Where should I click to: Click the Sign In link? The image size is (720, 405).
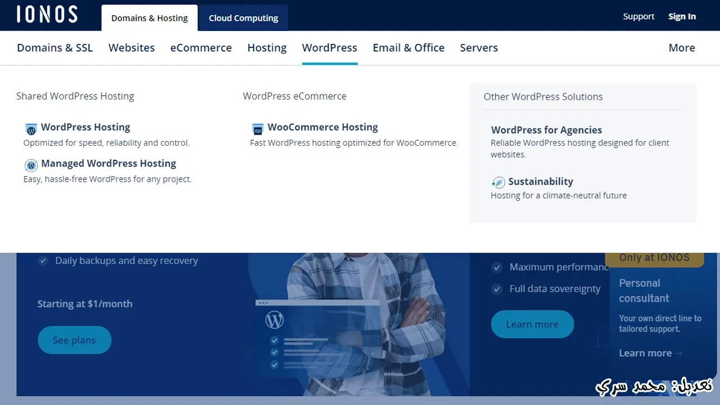tap(682, 16)
